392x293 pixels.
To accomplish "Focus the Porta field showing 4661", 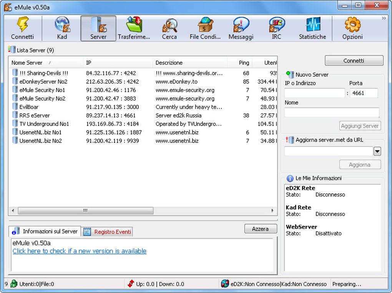I will (364, 93).
